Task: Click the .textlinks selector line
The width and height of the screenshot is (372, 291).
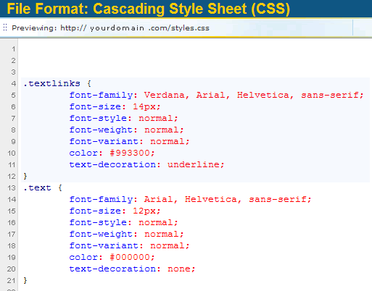Action: [x=57, y=83]
